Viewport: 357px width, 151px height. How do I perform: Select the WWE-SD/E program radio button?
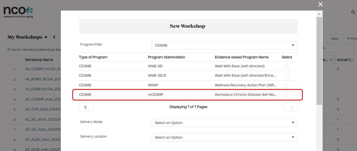point(287,76)
